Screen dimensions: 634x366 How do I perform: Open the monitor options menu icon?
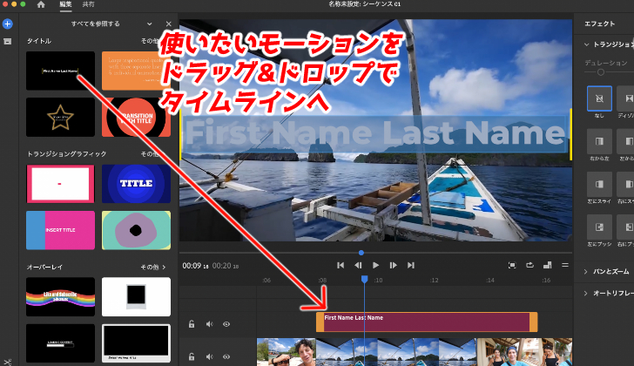[x=565, y=265]
